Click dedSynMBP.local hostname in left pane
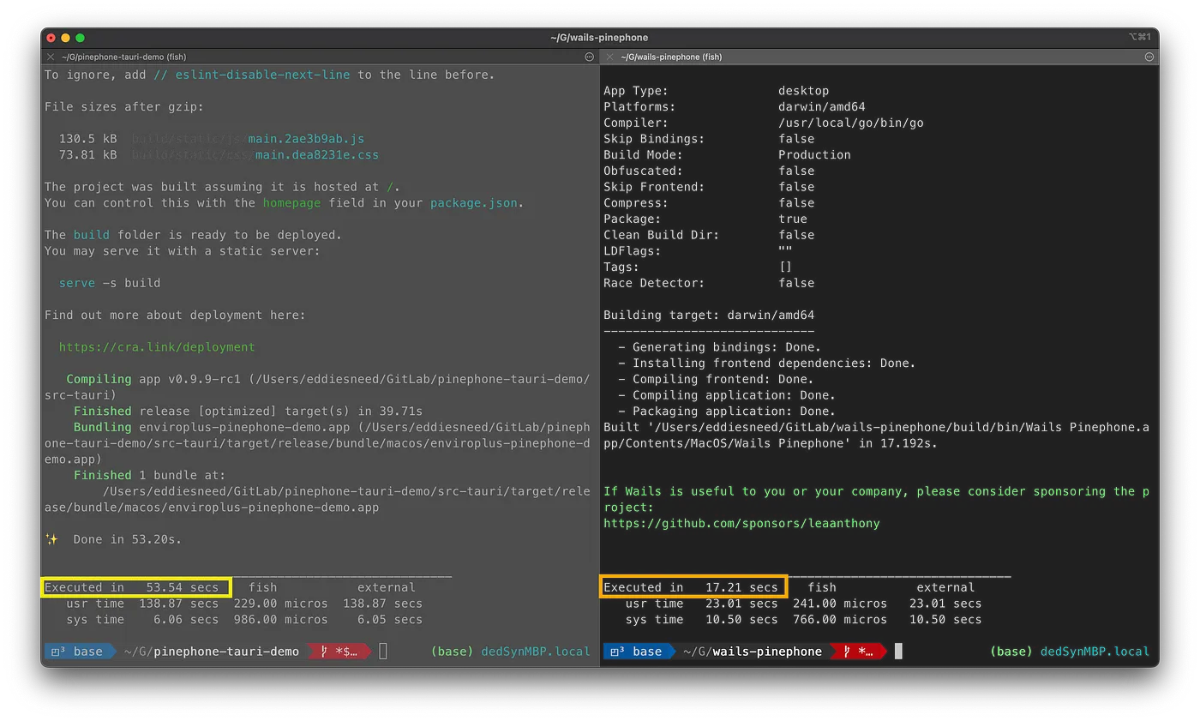Viewport: 1200px width, 721px height. pos(536,652)
